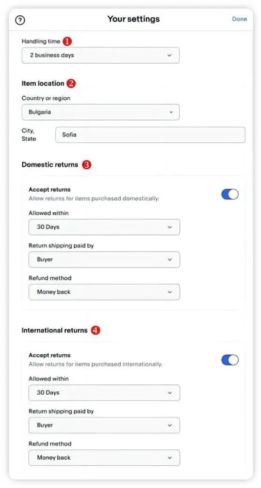
Task: Click the red number 2 marker beside Item location
Action: tap(71, 83)
